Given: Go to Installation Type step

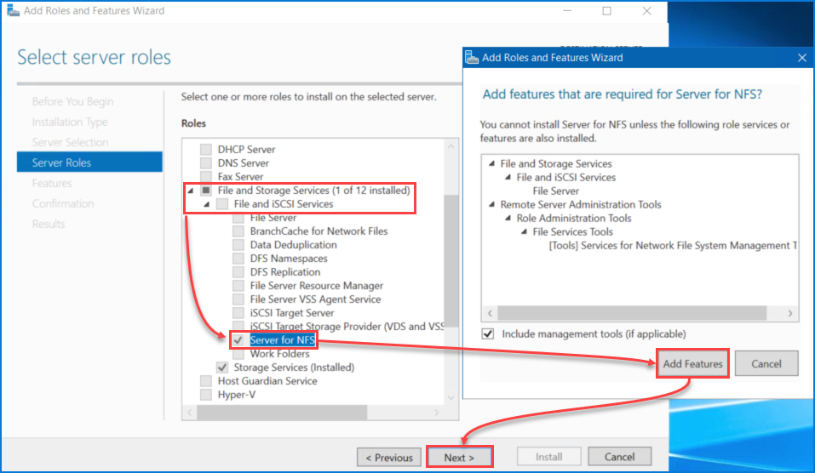Looking at the screenshot, I should (x=70, y=122).
